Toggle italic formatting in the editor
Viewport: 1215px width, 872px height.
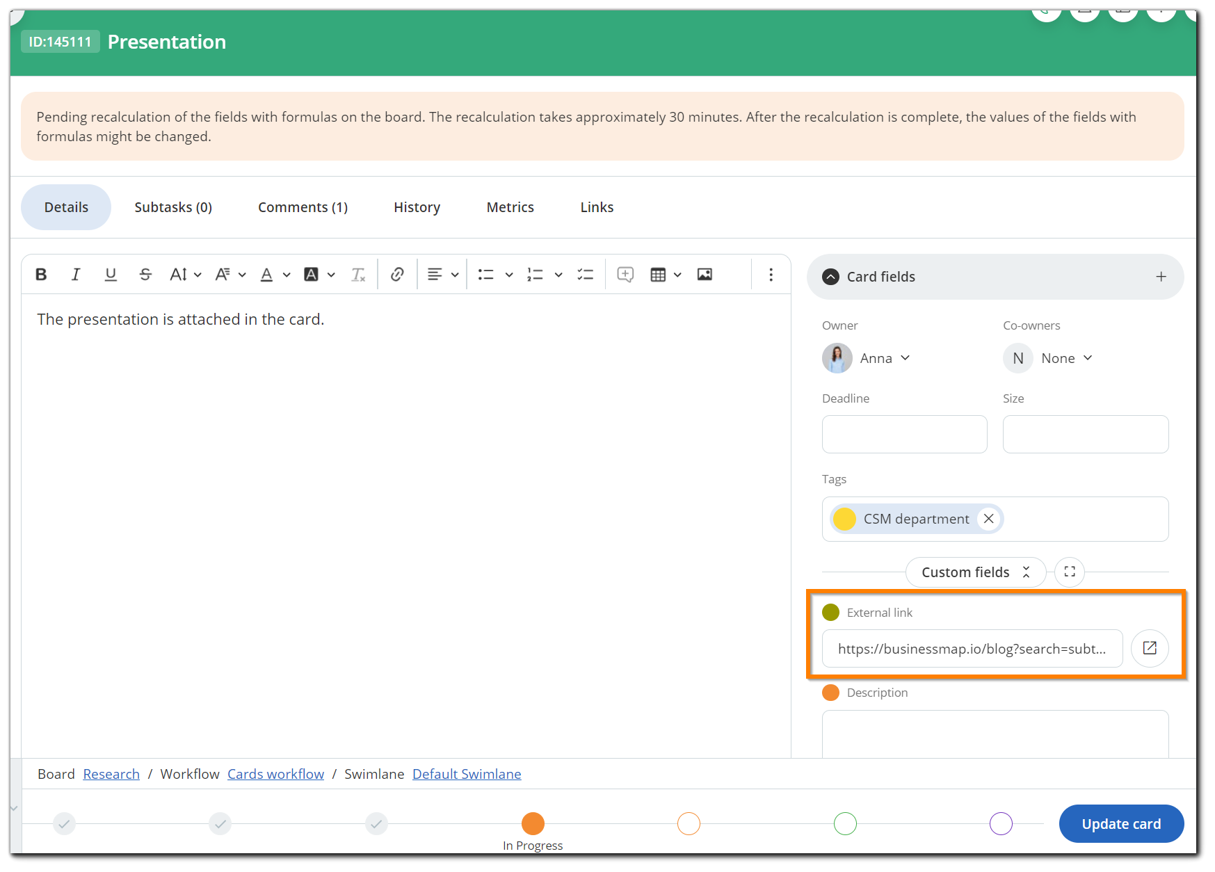[x=76, y=275]
